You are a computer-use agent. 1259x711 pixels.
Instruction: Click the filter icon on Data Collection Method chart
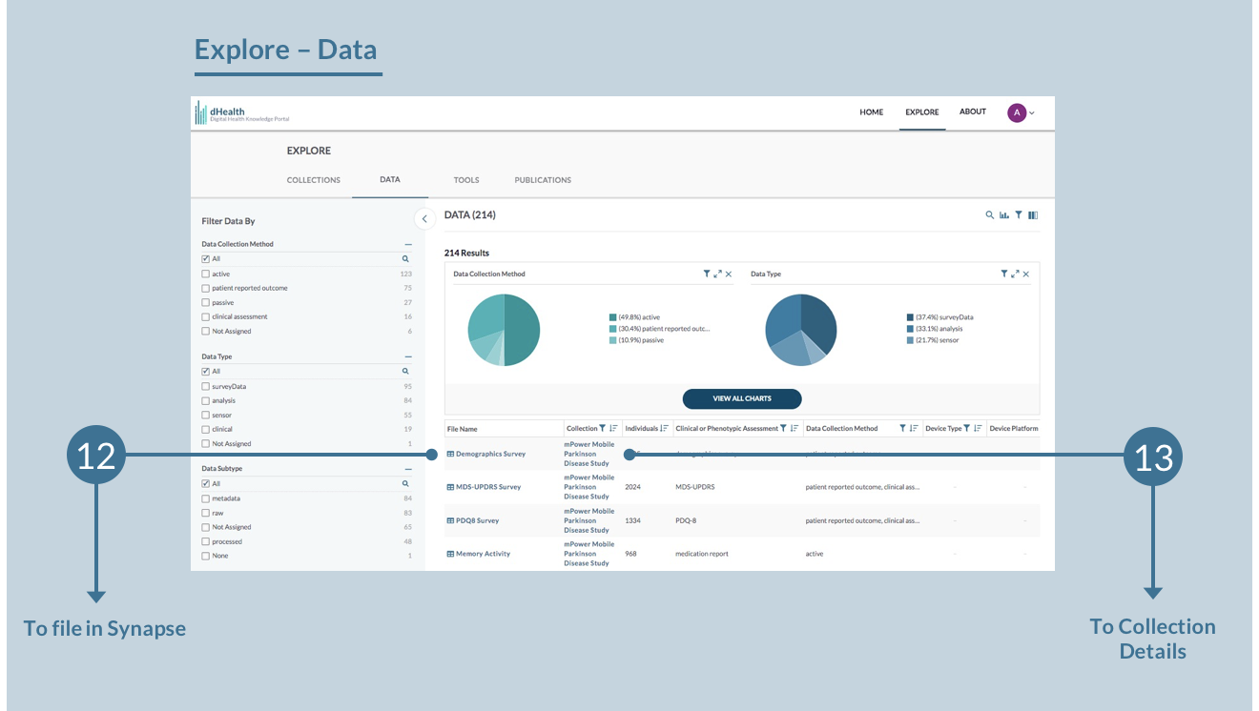[707, 274]
